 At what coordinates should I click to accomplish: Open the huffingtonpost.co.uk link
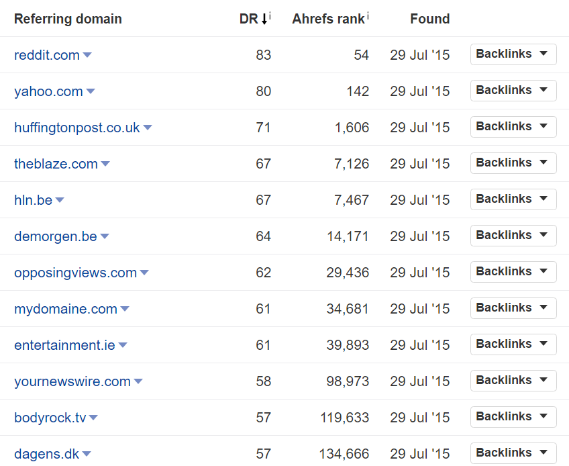tap(77, 128)
